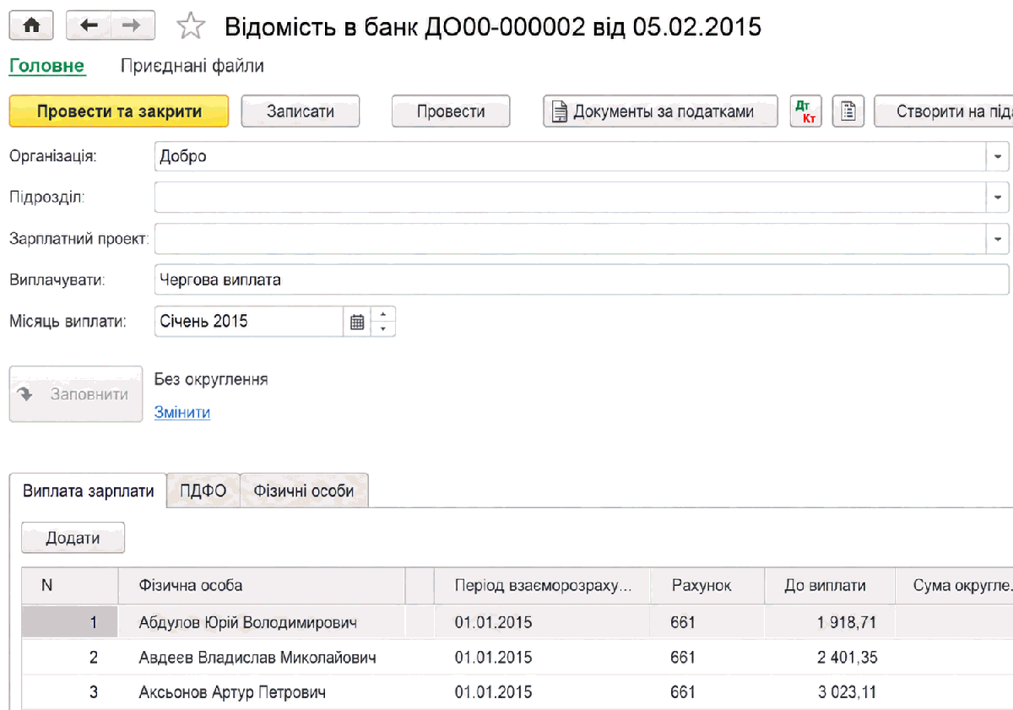The width and height of the screenshot is (1013, 710).
Task: Increase the payment month by one
Action: [x=383, y=314]
